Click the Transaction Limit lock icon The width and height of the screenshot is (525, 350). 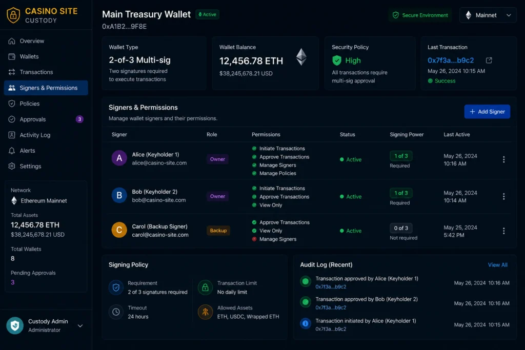(x=205, y=287)
